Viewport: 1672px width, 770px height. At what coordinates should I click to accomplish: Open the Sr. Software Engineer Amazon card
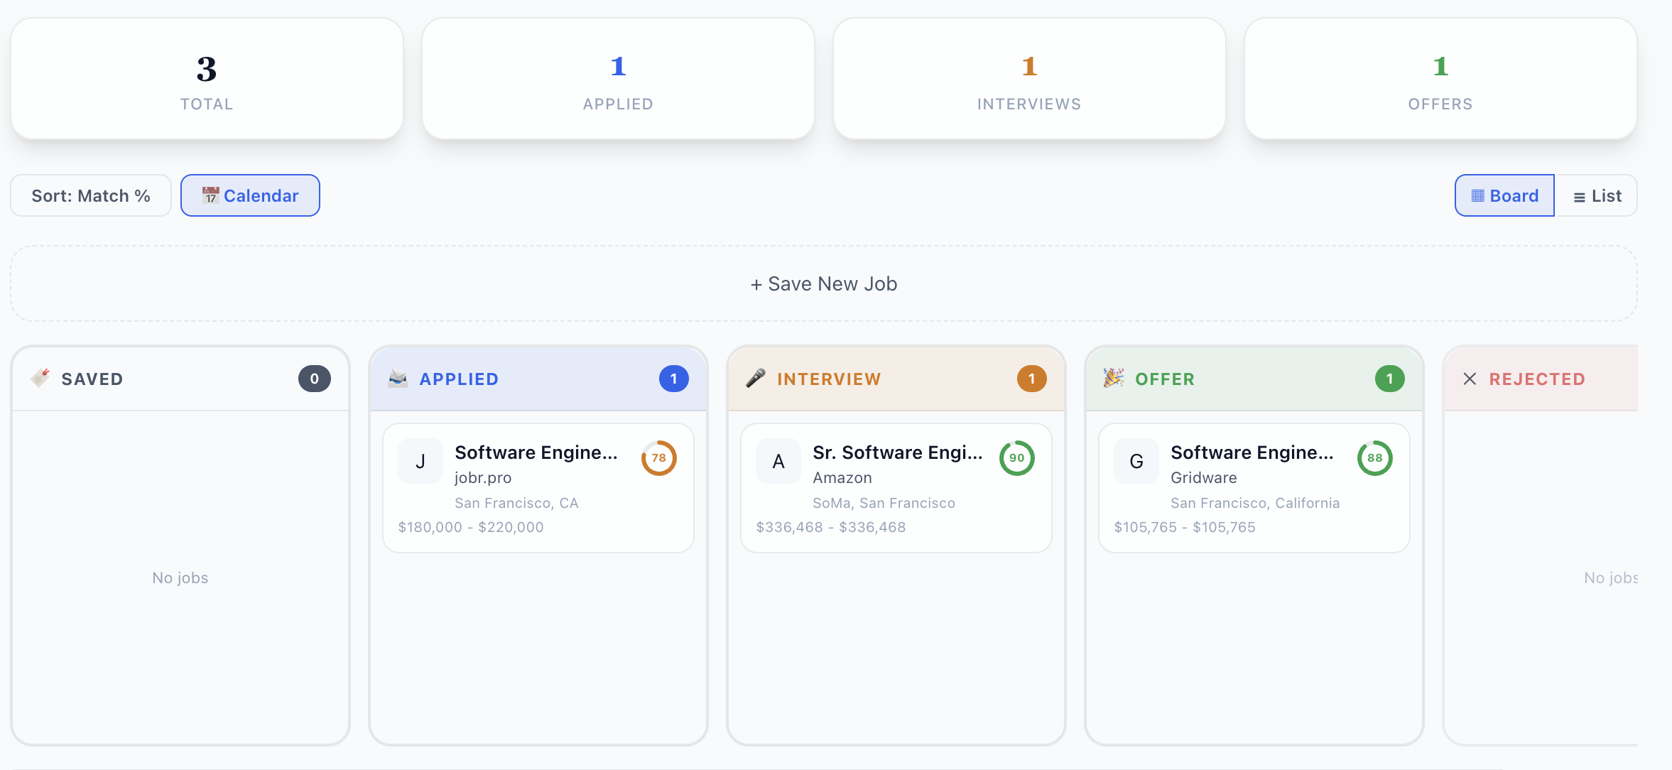pyautogui.click(x=896, y=452)
